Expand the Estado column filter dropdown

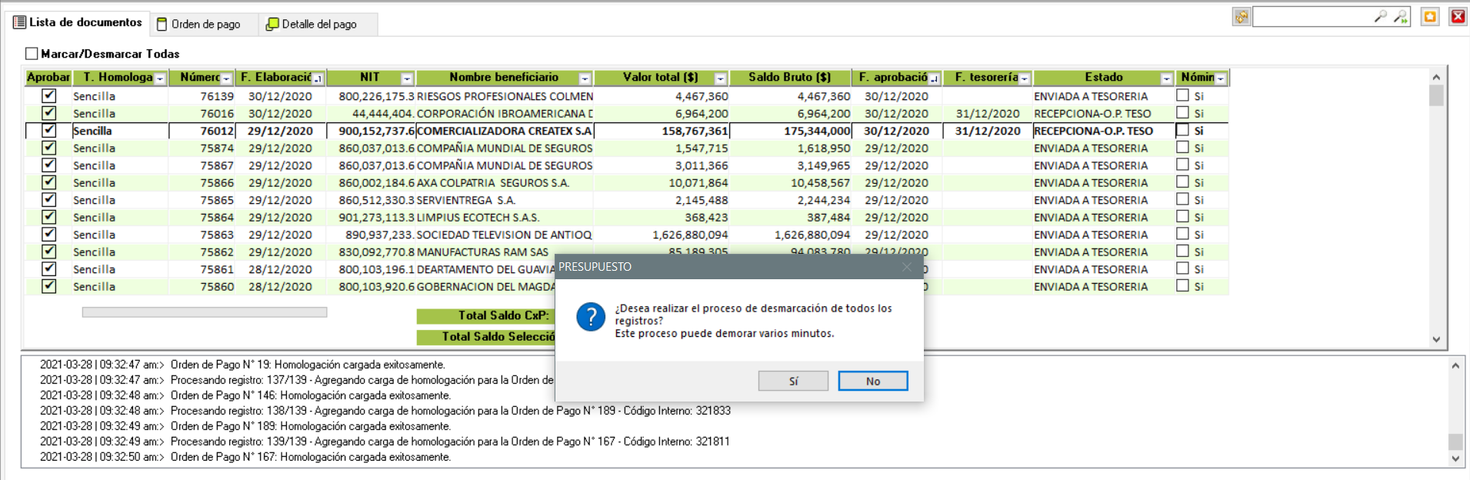click(1166, 78)
